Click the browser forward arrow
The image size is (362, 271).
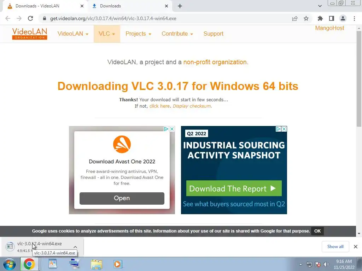tap(19, 18)
